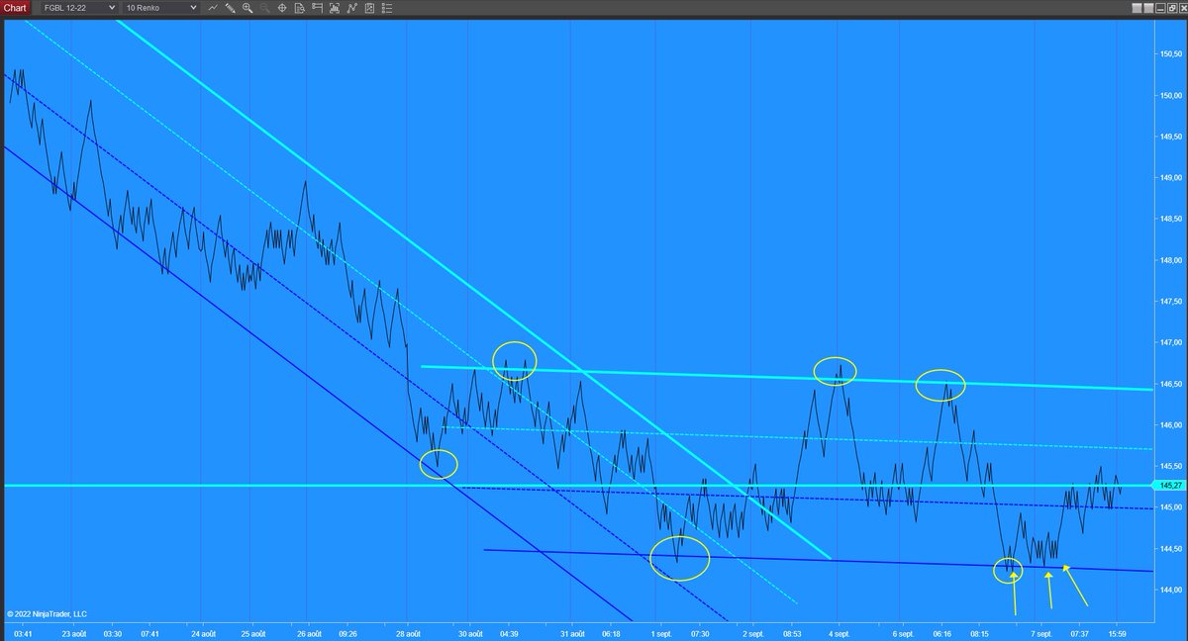Click the 23 août date label
1188x641 pixels.
[74, 633]
